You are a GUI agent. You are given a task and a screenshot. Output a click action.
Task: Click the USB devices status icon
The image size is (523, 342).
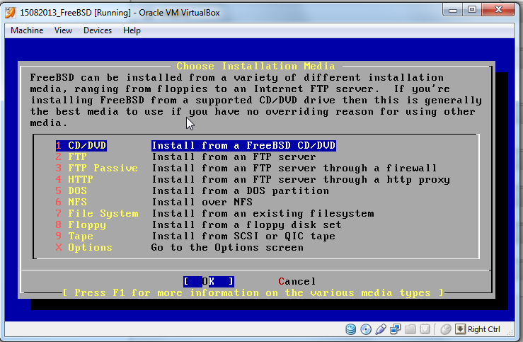point(381,329)
